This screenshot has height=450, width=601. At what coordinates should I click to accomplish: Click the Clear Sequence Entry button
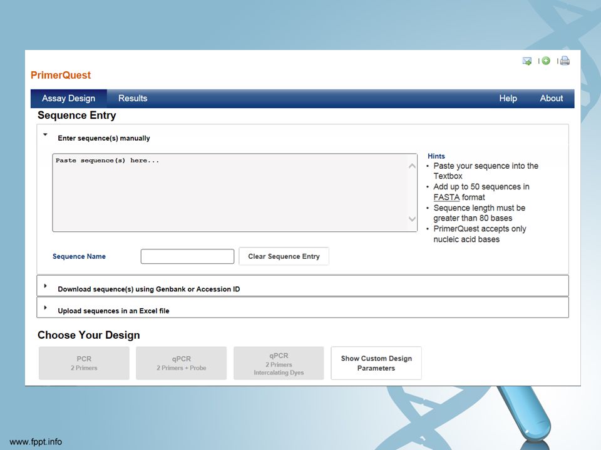[284, 256]
